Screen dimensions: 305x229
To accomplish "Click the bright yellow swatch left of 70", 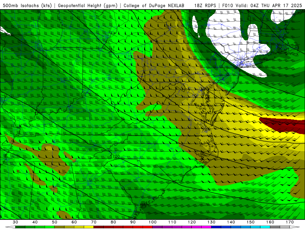I will [x=89, y=227].
